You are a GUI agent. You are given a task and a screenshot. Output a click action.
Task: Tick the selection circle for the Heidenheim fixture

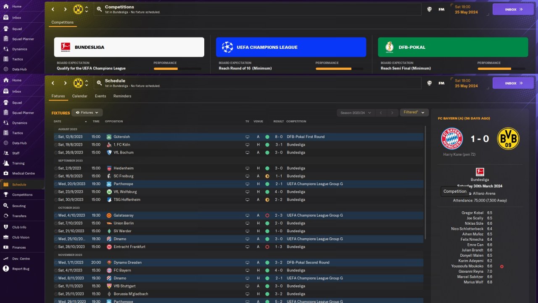(56, 168)
